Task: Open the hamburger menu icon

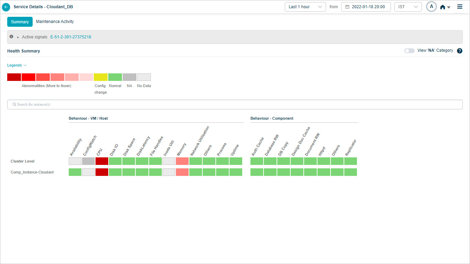Action: tap(460, 7)
